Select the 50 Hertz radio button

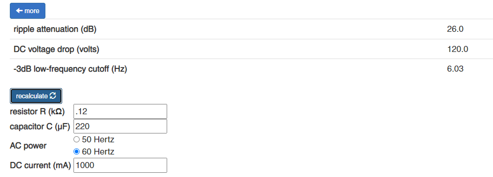click(x=76, y=139)
